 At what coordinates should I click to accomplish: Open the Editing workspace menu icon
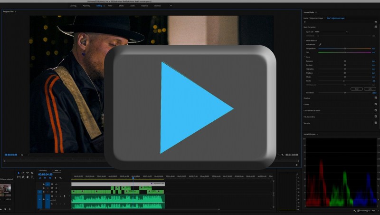[104, 6]
